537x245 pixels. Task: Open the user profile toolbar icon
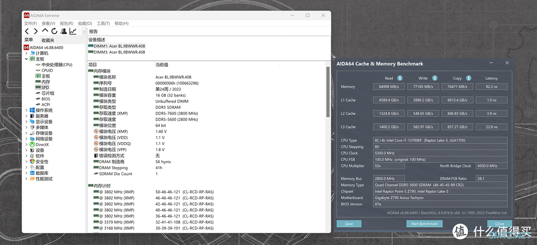(63, 31)
